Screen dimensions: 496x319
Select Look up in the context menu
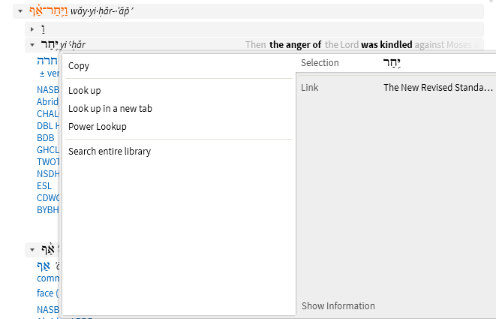coord(84,91)
